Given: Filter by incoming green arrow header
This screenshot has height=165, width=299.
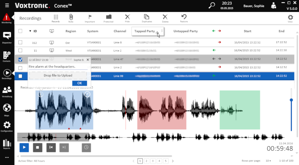Looking at the screenshot, I should 214,31.
